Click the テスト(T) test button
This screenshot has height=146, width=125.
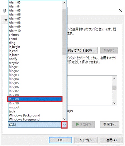pos(83,125)
